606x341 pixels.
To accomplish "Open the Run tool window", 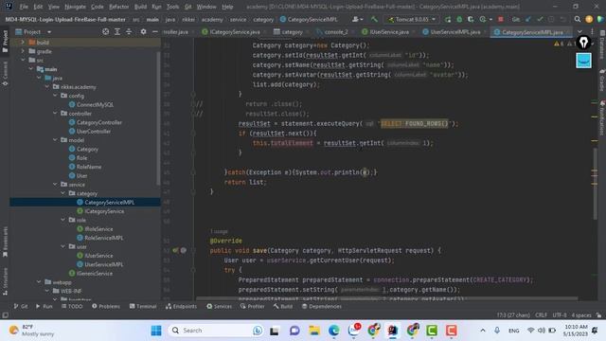I will coord(44,306).
